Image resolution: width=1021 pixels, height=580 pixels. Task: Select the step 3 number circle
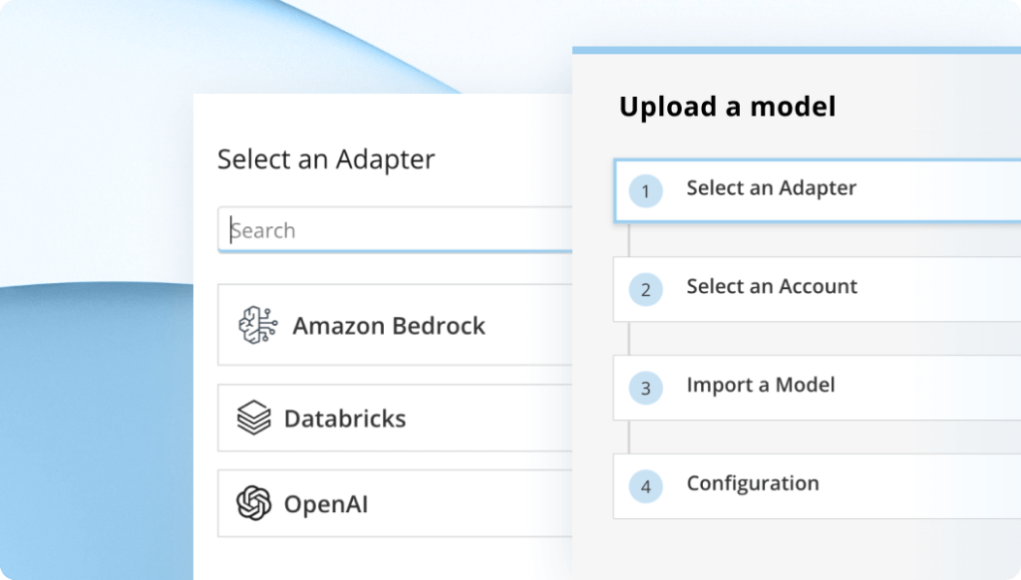(x=646, y=388)
